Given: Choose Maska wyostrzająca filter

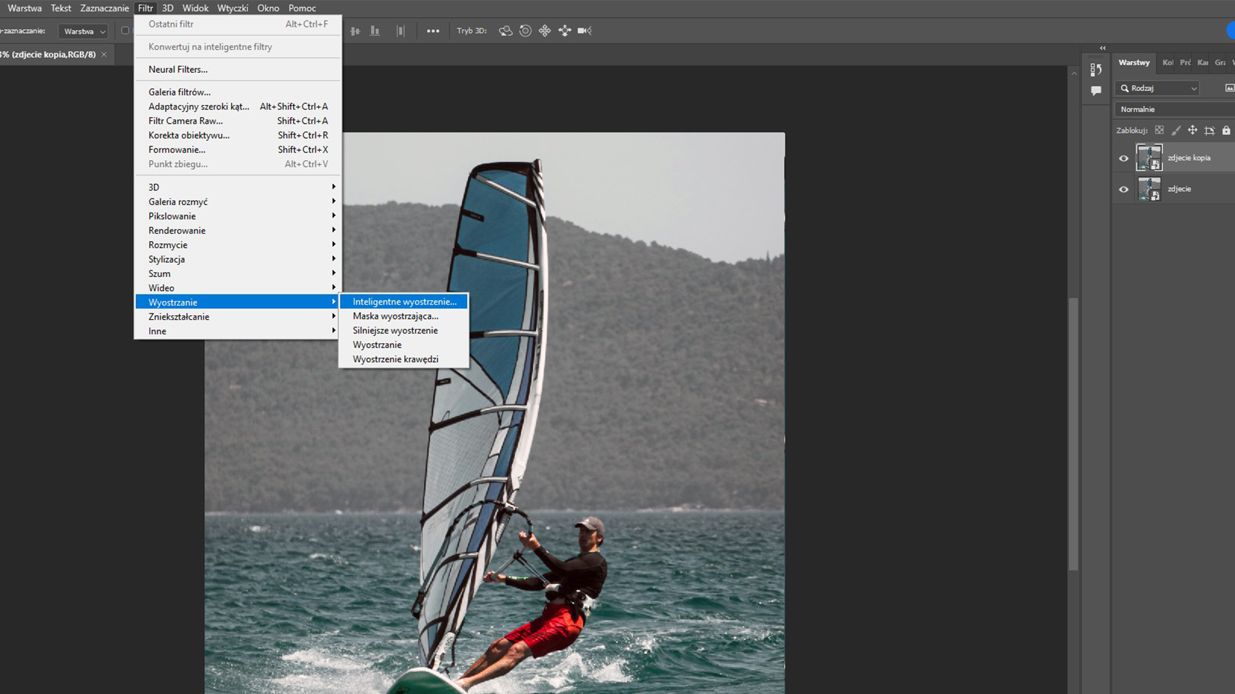Looking at the screenshot, I should [404, 316].
